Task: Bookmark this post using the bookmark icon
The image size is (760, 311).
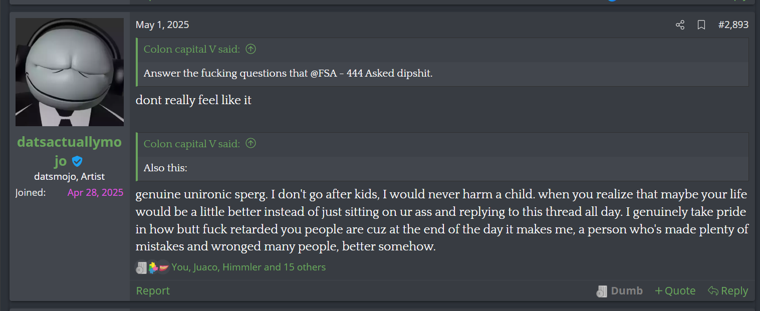Action: (701, 25)
